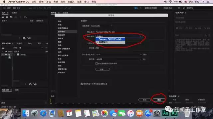
Task: Open System Preferences gear in the dock
Action: coord(157,113)
